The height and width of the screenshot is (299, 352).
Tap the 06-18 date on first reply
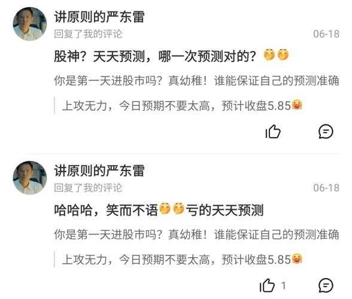pos(326,34)
